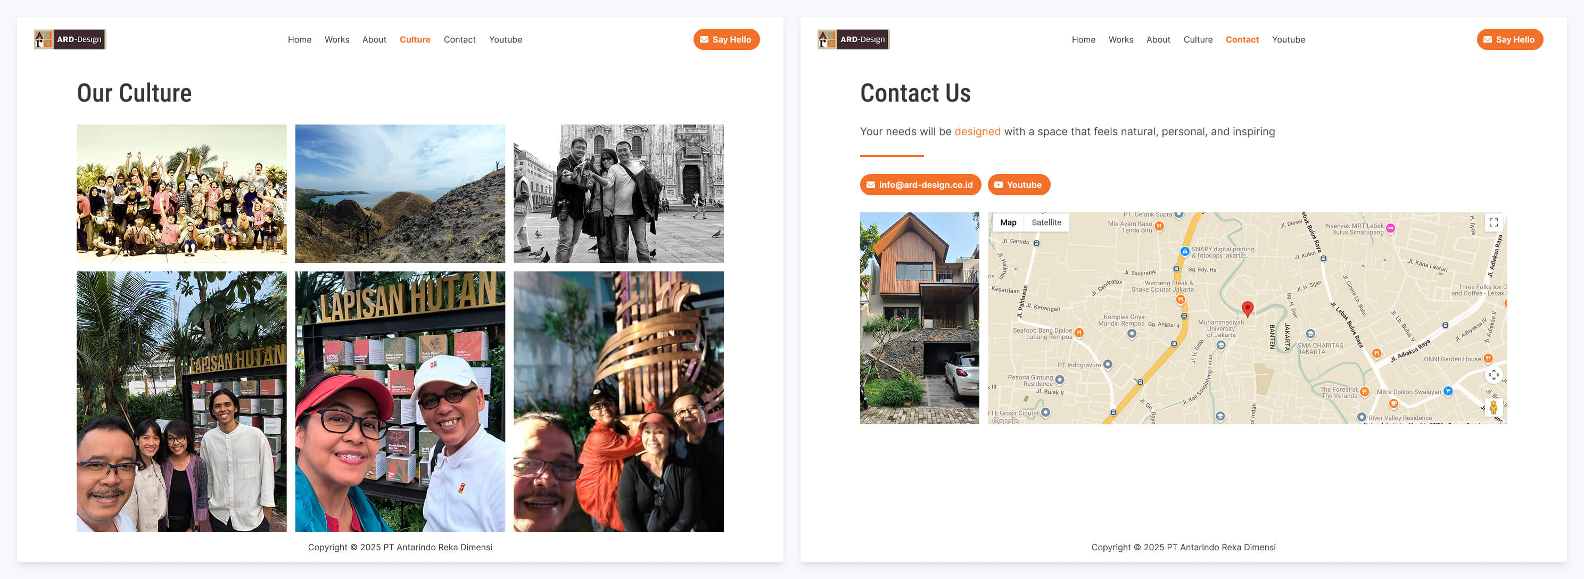Click SNAPY digital printing map marker
The height and width of the screenshot is (579, 1584).
click(1184, 251)
